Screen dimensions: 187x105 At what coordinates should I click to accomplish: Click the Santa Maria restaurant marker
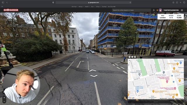[x=174, y=69]
